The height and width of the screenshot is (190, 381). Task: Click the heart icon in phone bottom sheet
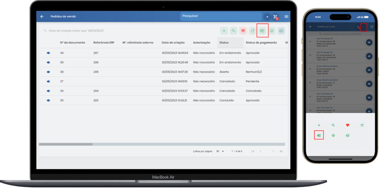coord(348,125)
